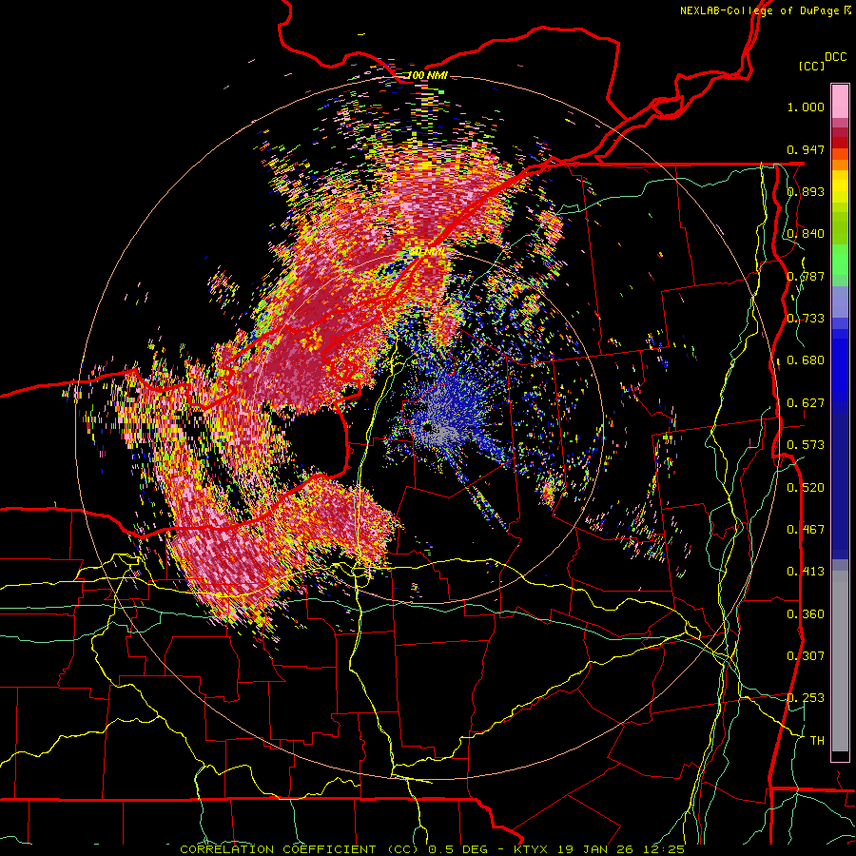Click the 1.000 value on color scale

tap(806, 107)
